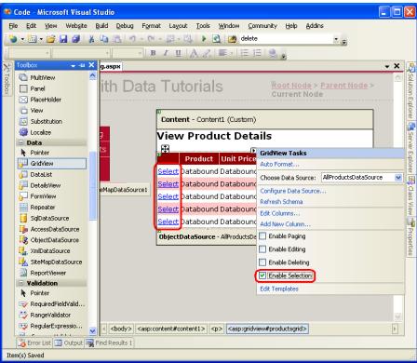
Task: Click the Foreground Color A icon
Action: [194, 53]
